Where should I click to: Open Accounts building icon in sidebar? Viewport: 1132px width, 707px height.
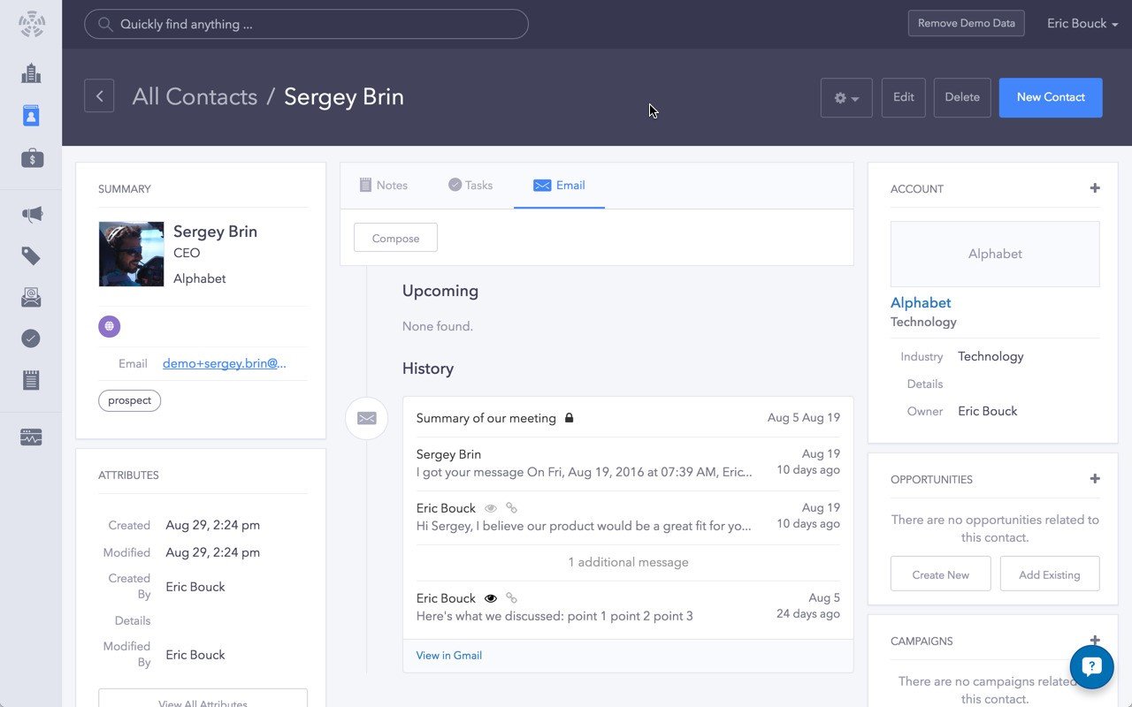pyautogui.click(x=31, y=73)
